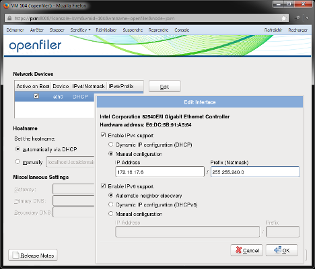Screen dimensions: 315x269
Task: Maximize the Firefox window
Action: pyautogui.click(x=289, y=4)
